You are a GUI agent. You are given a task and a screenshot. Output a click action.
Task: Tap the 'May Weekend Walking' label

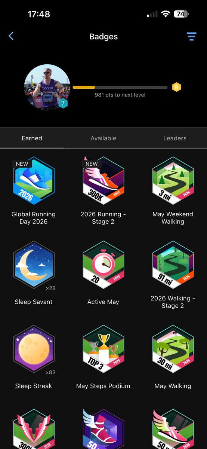tap(173, 218)
